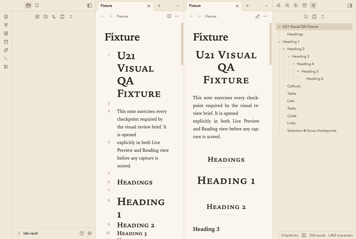Switch left pane to reading view
The width and height of the screenshot is (356, 239).
coord(169,16)
